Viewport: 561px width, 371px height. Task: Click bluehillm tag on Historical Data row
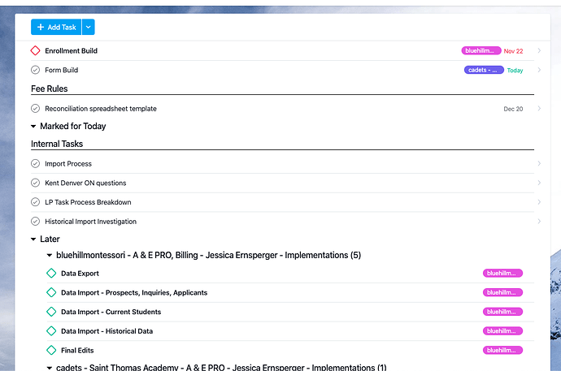pos(502,331)
